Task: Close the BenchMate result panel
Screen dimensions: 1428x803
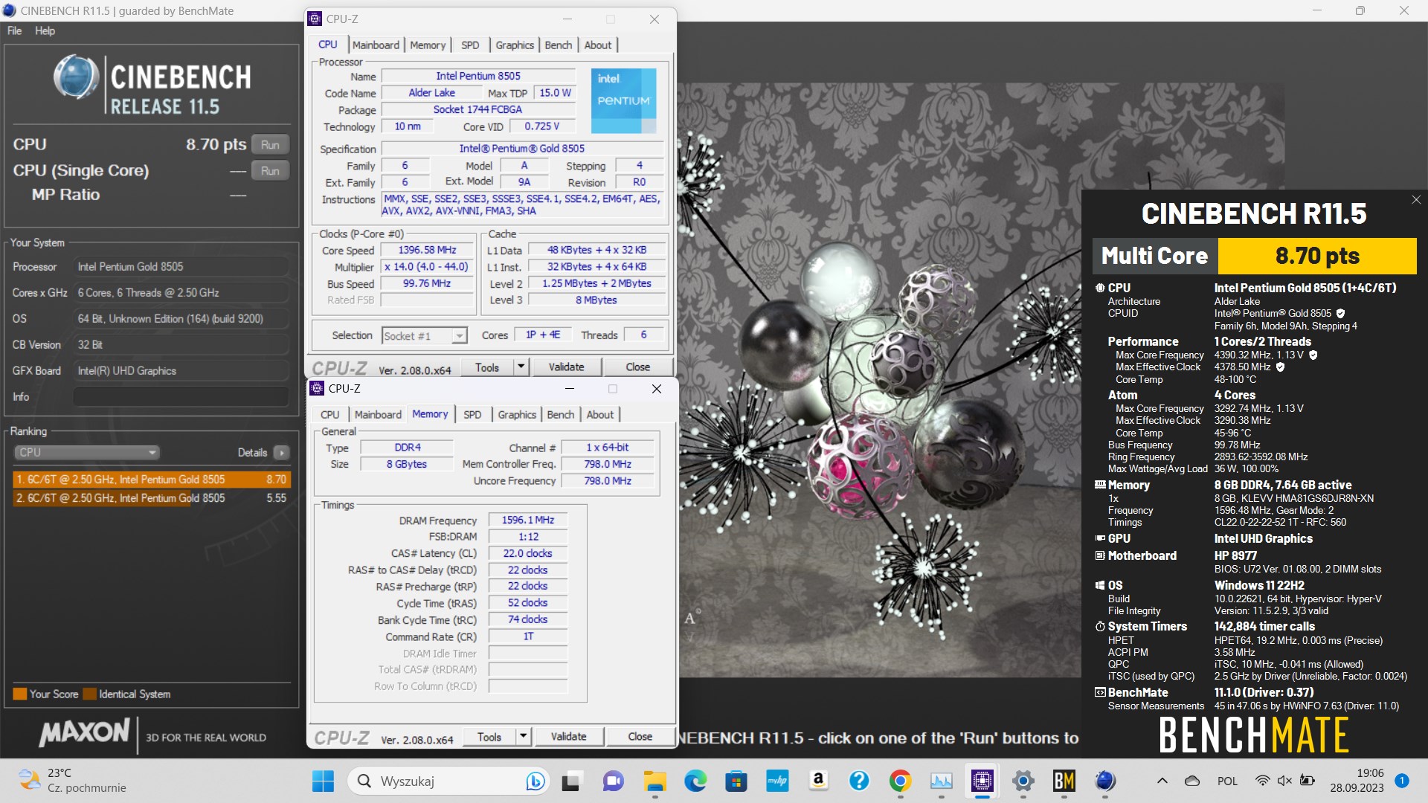Action: pyautogui.click(x=1416, y=200)
